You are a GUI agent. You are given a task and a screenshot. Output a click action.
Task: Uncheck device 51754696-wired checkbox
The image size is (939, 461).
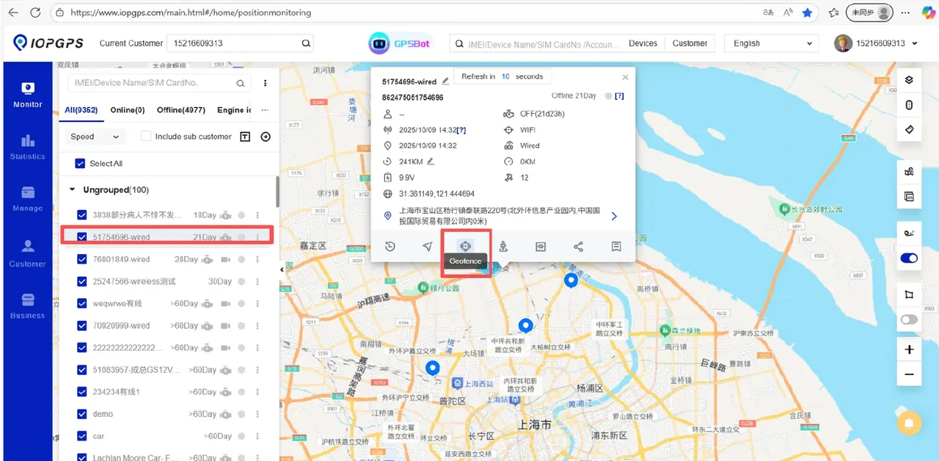point(82,237)
